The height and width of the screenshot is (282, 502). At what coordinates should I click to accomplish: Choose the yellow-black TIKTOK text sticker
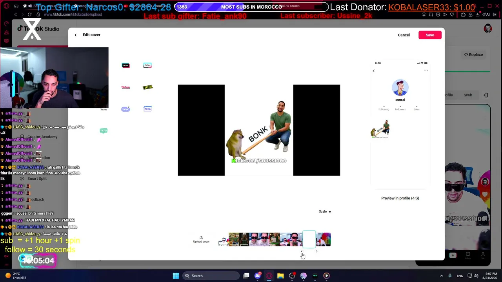tap(147, 87)
